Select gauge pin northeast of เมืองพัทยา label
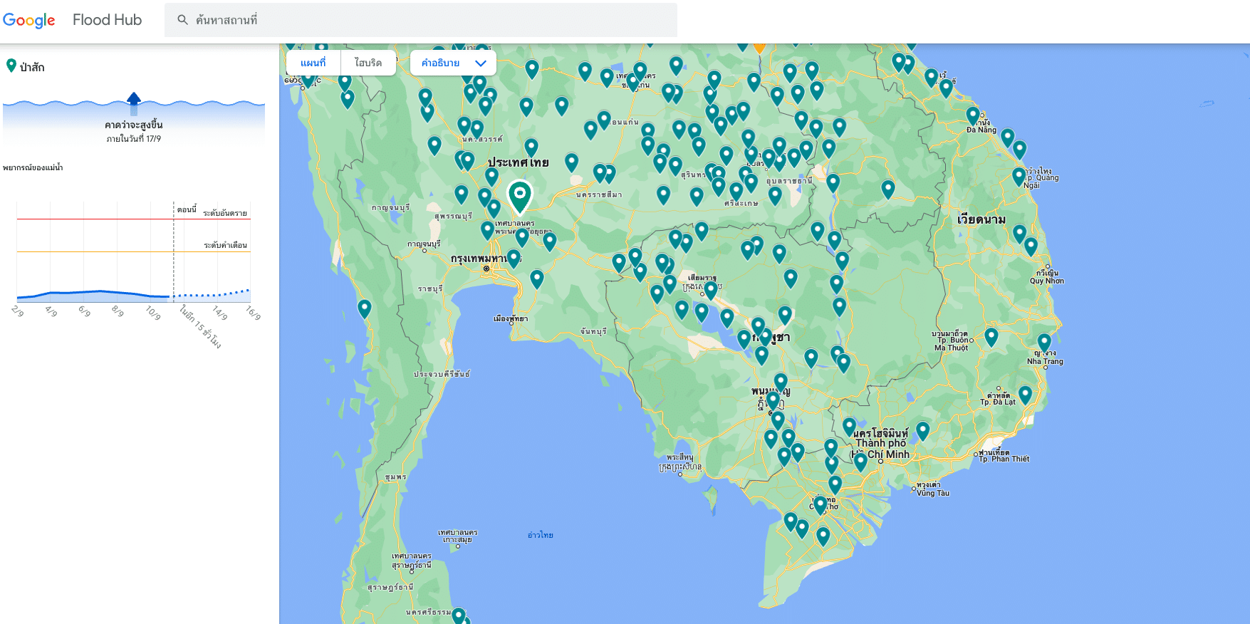This screenshot has height=624, width=1250. click(537, 279)
